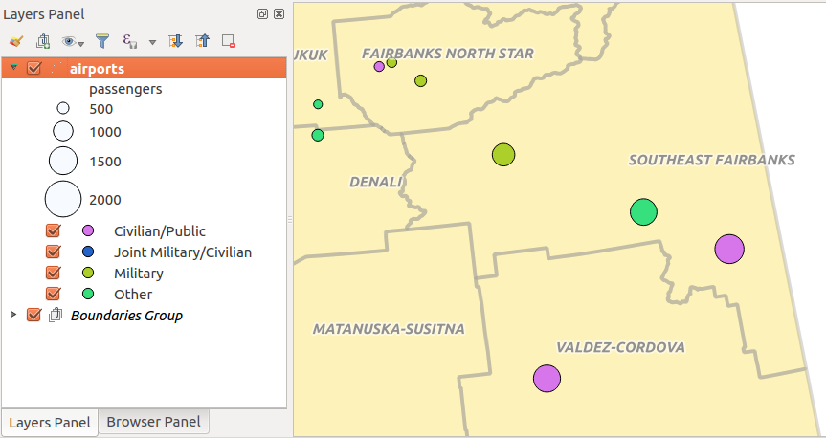Expand the Boundaries Group
Screen dimensions: 826x438
13,315
